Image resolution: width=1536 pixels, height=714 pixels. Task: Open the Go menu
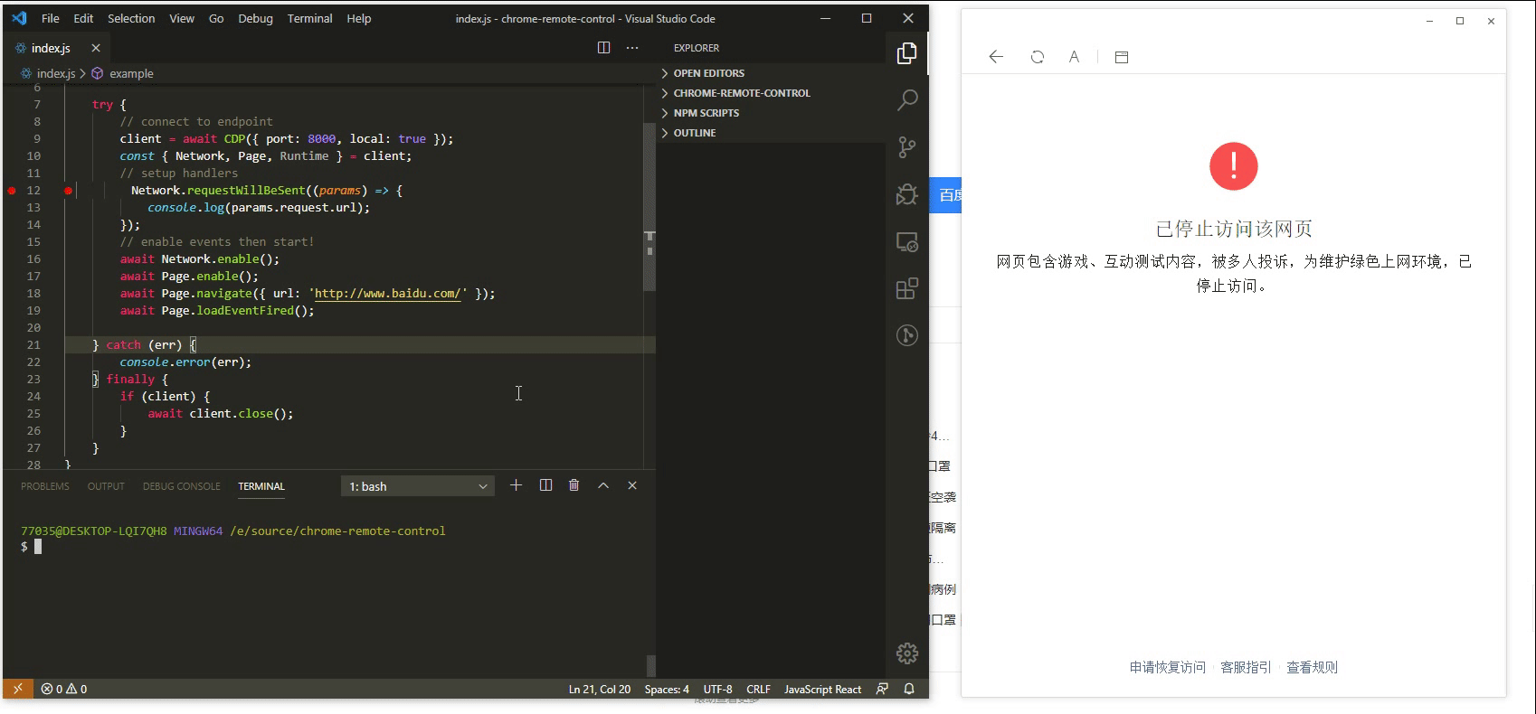pyautogui.click(x=216, y=18)
